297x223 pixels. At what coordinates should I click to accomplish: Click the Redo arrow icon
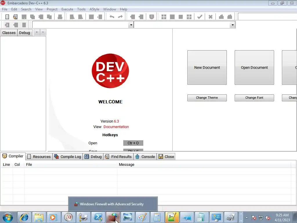point(120,17)
